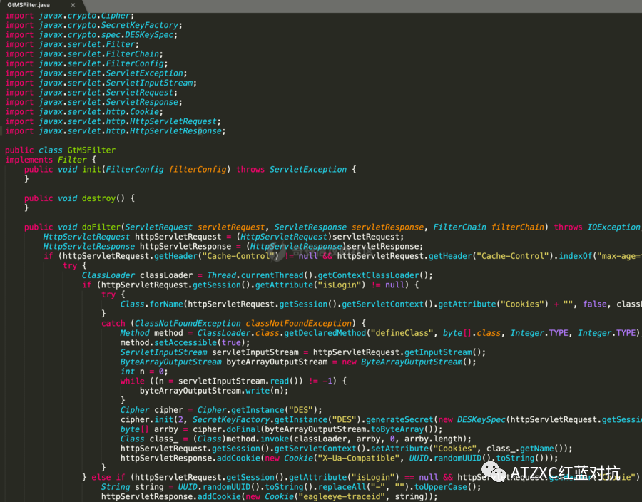642x502 pixels.
Task: Click the import javax.servlet.ServletRequest line
Action: (91, 93)
